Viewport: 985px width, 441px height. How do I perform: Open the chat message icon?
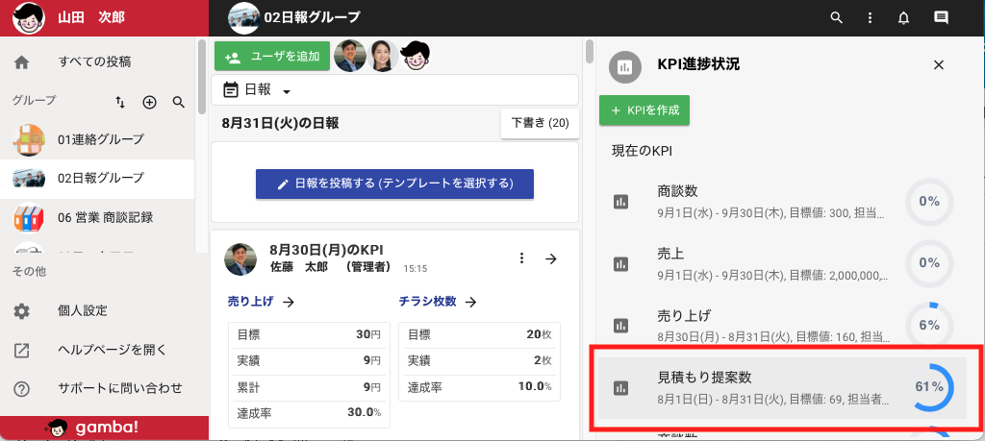(941, 17)
